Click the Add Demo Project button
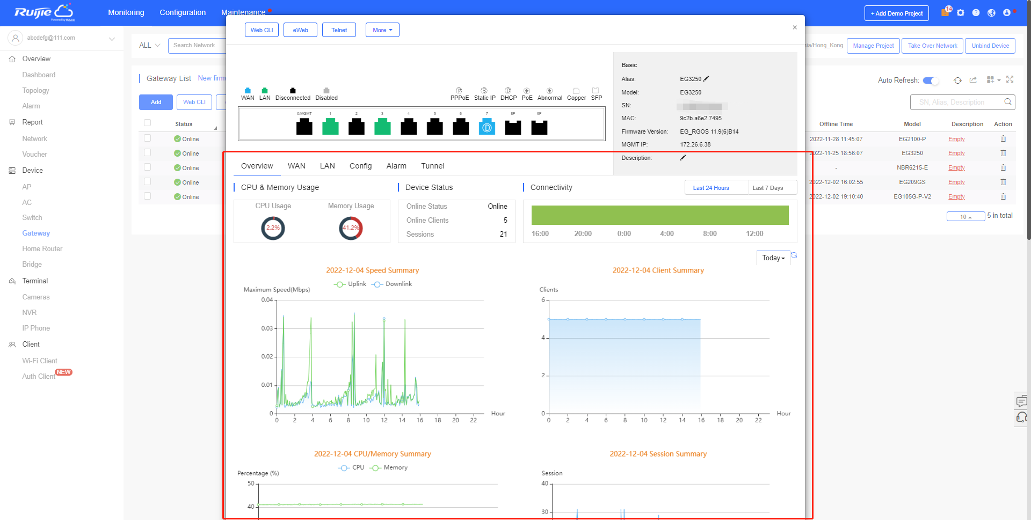The width and height of the screenshot is (1031, 520). tap(896, 13)
